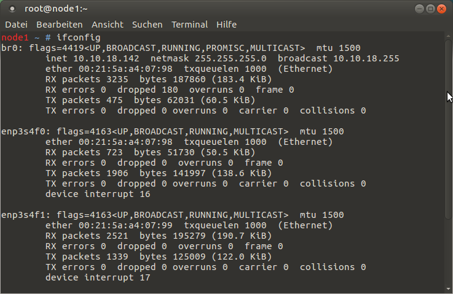Open the Datei menu
453x294 pixels.
click(16, 25)
